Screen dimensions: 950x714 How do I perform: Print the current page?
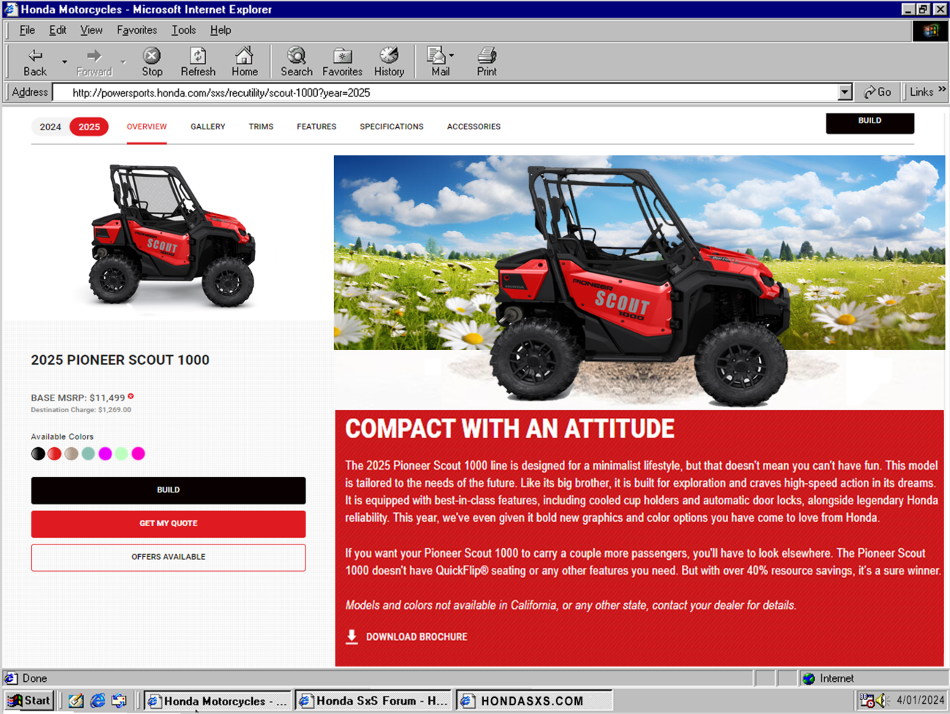(487, 56)
